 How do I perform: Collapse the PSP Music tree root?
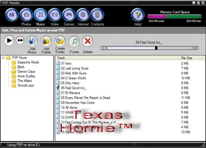tap(3, 58)
